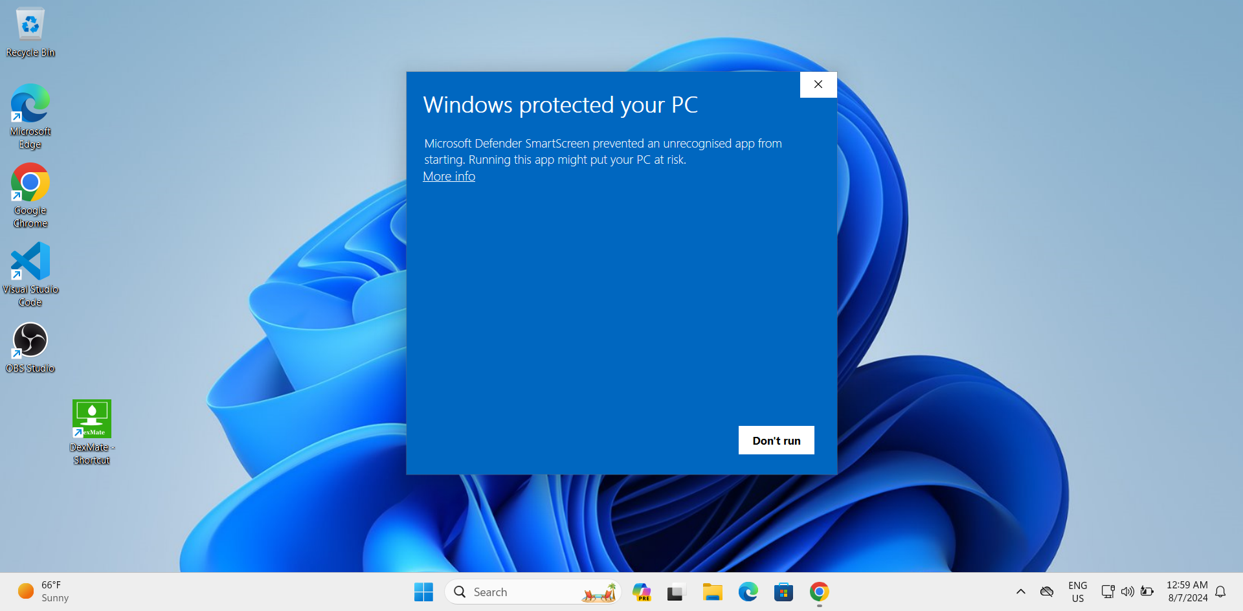Click the Don't run button
Image resolution: width=1243 pixels, height=611 pixels.
[x=776, y=440]
